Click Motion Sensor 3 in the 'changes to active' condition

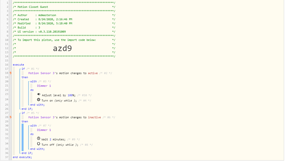[41, 73]
